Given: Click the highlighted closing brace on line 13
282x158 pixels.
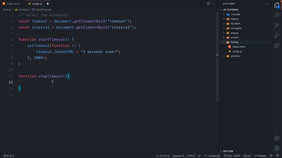Looking at the screenshot, I should pyautogui.click(x=19, y=88).
